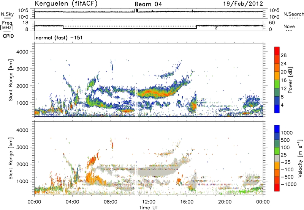Screen dimensions: 304x210
Task: Click the light green power segment between 12 and 16
Action: (277, 84)
